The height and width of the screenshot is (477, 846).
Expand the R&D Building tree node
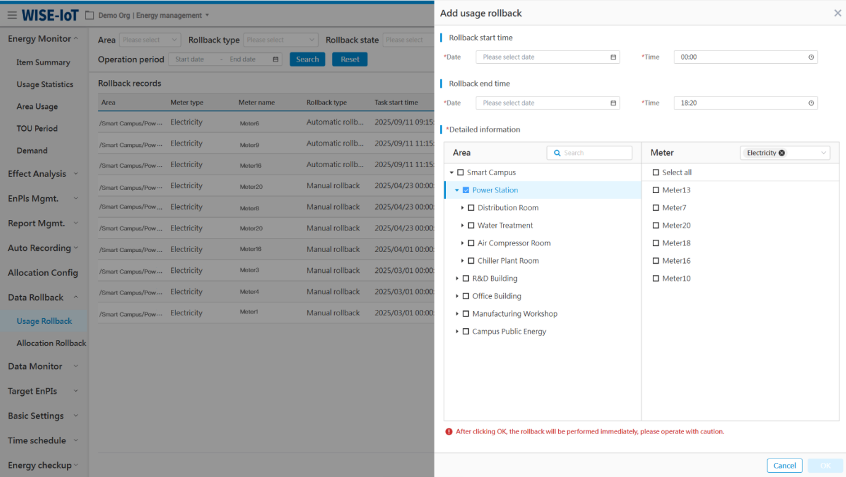[457, 278]
